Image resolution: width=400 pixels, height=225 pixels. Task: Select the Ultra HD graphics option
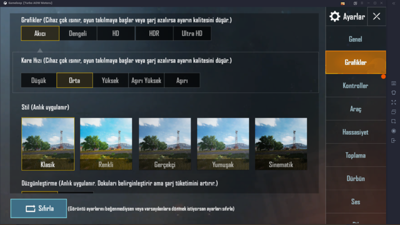(192, 33)
